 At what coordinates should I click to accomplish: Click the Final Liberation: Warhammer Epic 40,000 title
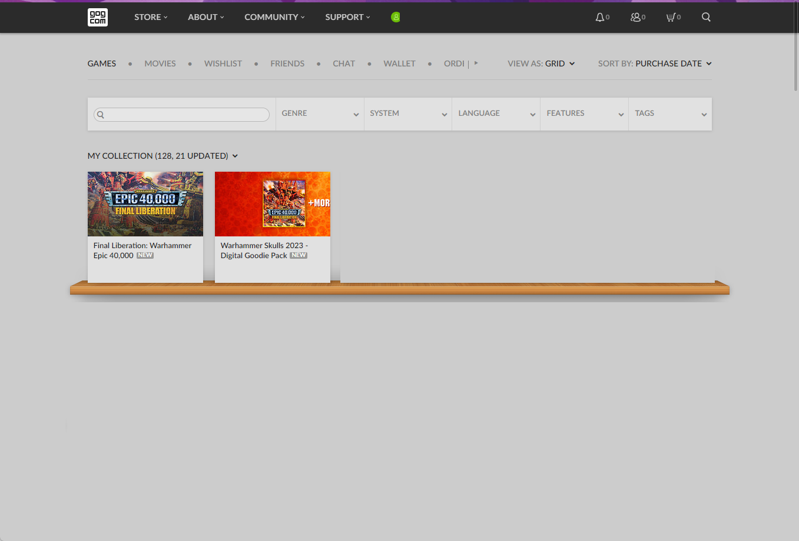click(x=142, y=251)
